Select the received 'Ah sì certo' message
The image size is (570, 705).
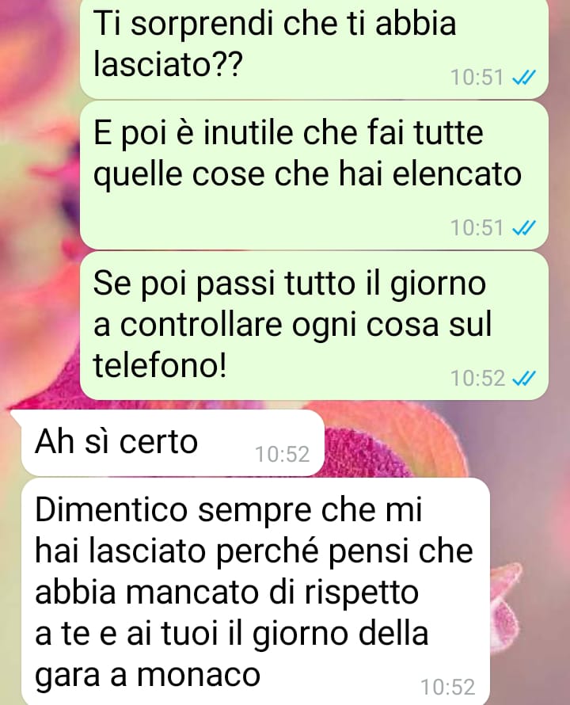tap(173, 443)
